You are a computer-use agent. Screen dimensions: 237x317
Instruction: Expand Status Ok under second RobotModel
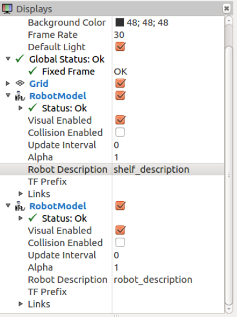tap(21, 218)
